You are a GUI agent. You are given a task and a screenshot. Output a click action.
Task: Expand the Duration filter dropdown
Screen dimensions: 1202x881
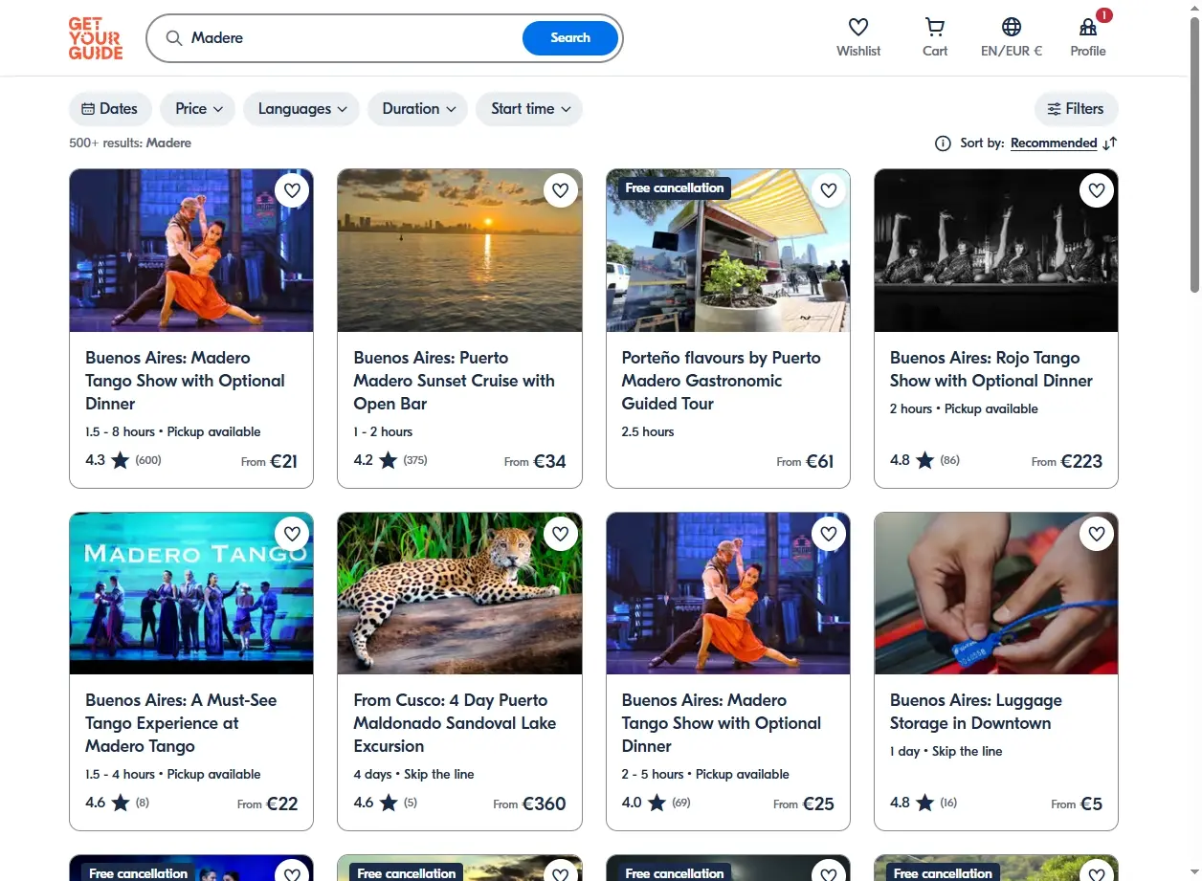pyautogui.click(x=417, y=109)
